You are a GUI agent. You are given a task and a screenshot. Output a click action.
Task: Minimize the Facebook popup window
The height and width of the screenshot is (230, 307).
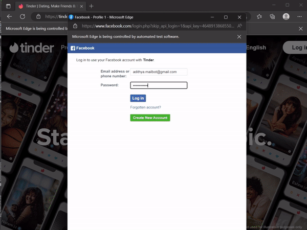tap(212, 17)
